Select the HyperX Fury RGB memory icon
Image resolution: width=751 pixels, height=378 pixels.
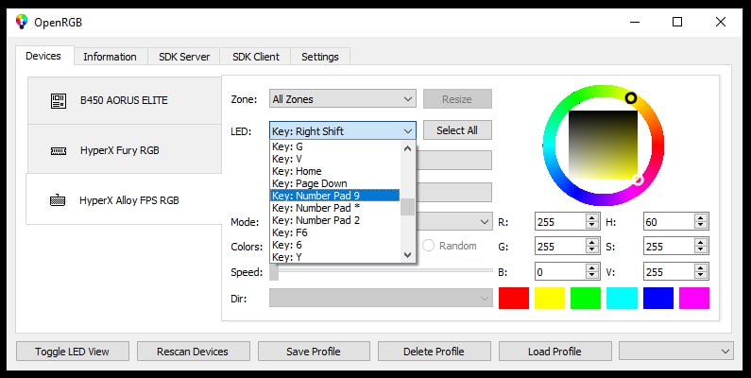[59, 151]
